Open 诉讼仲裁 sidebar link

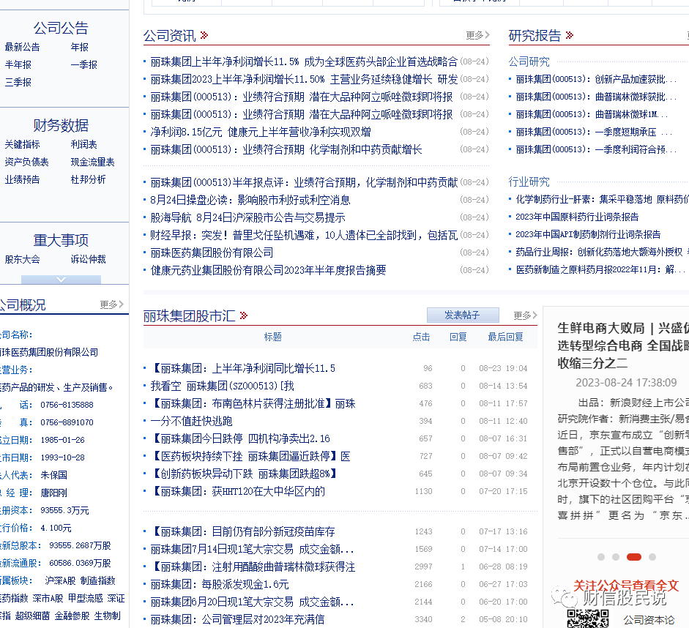(89, 260)
